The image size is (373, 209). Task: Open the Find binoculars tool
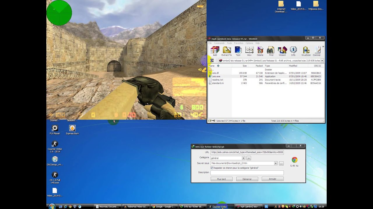click(271, 51)
